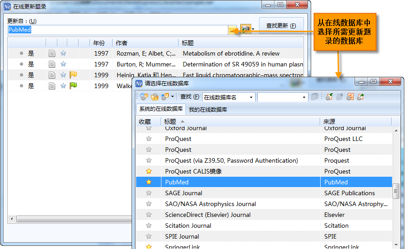Click greyed gear icon with X (delete database)
This screenshot has width=407, height=249.
340,97
